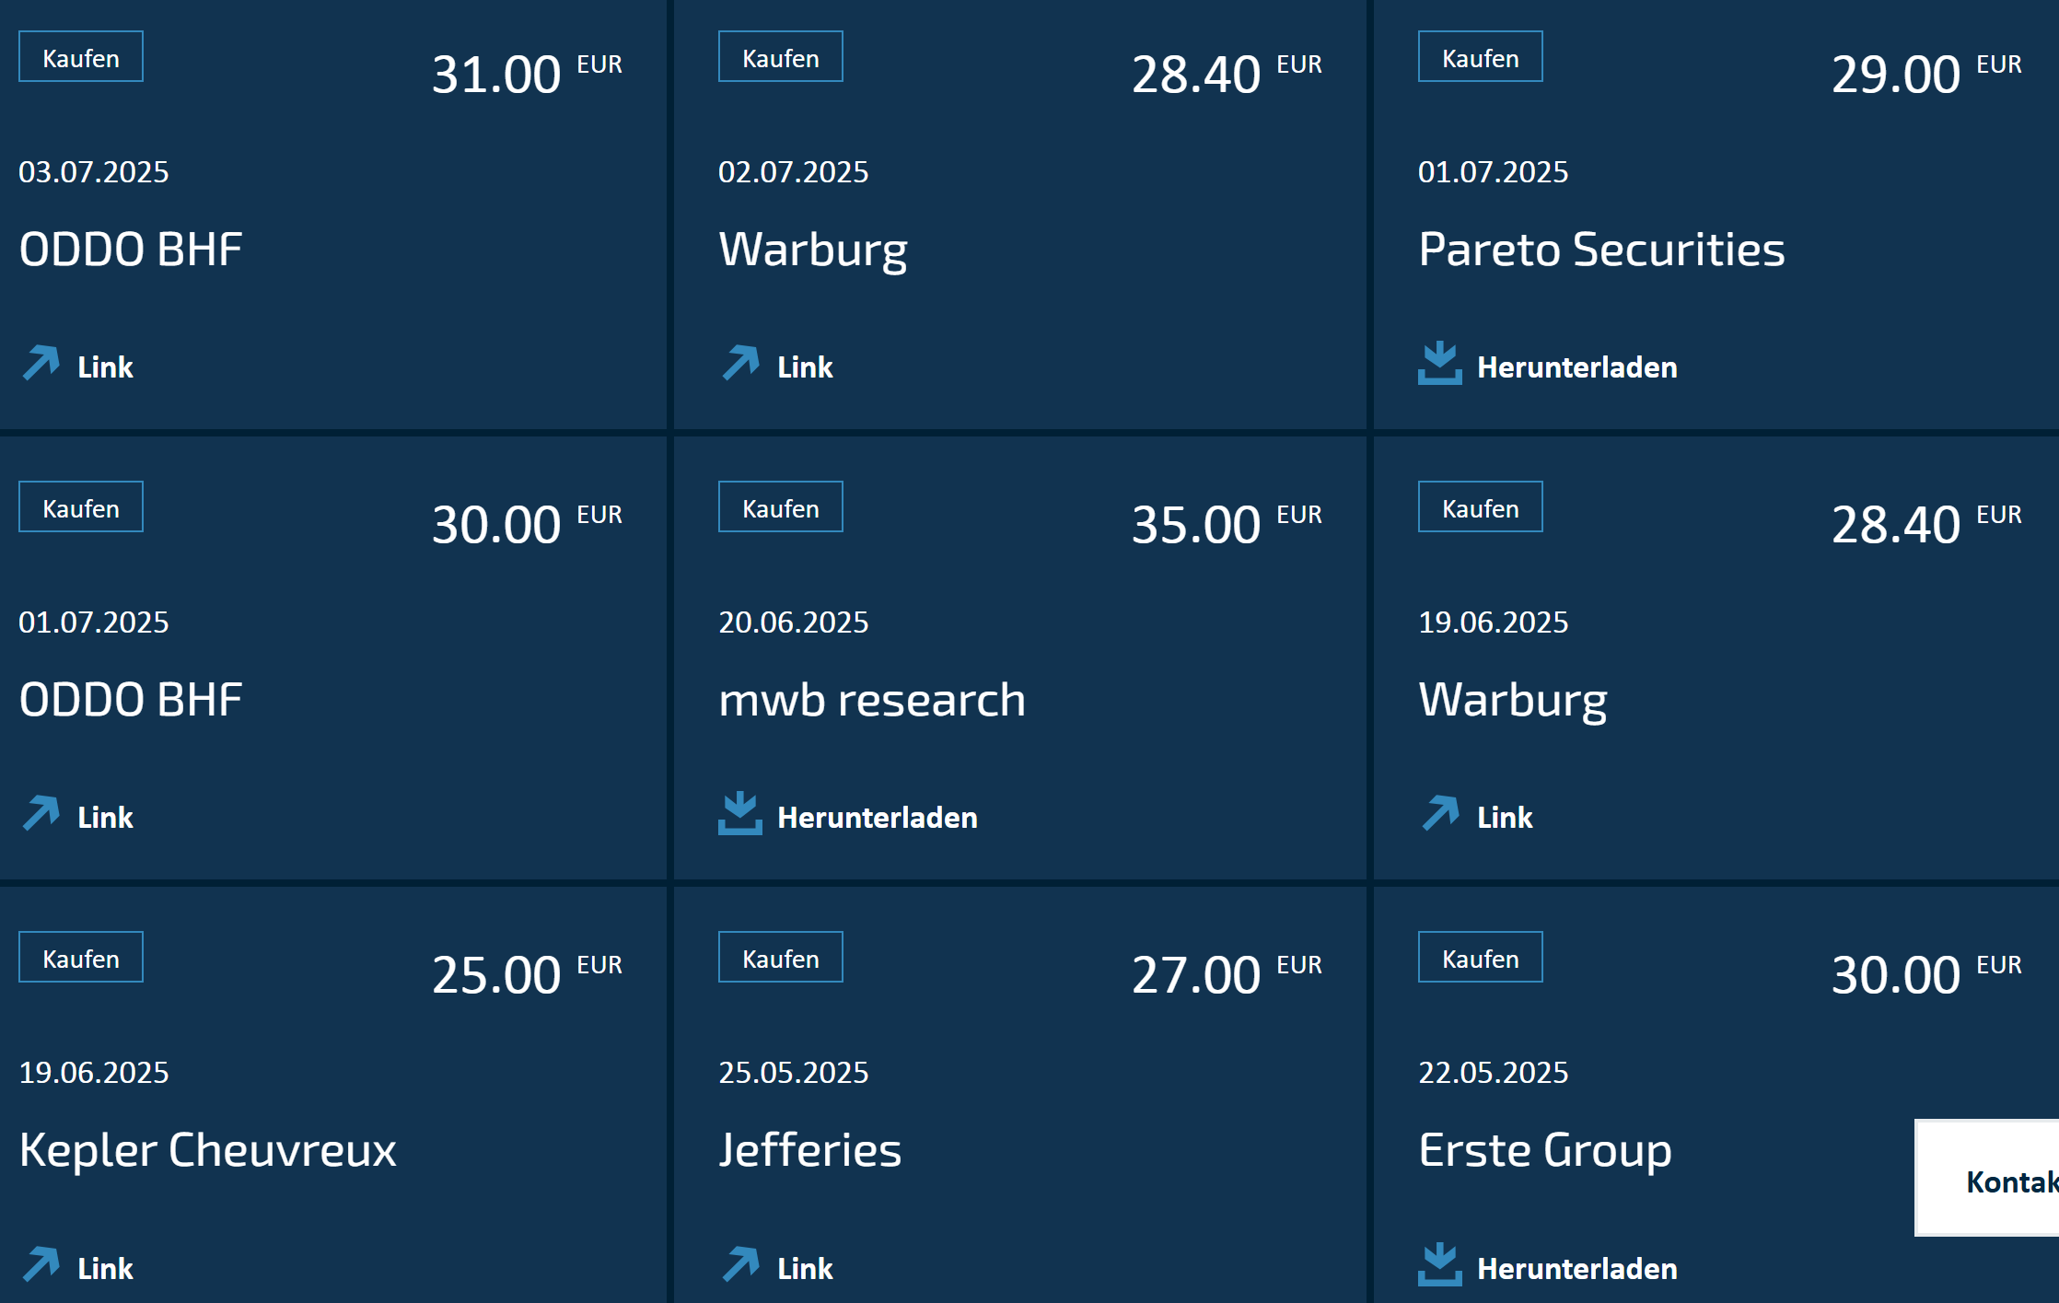
Task: Click download icon for Erste Group report
Action: coord(1440,1264)
